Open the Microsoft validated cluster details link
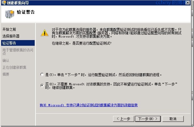194x127 pixels. click(89, 105)
